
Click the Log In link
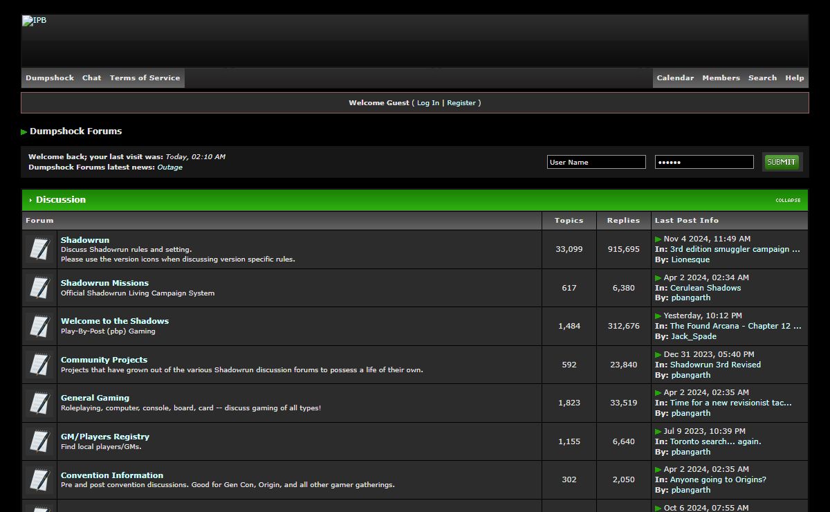[427, 103]
